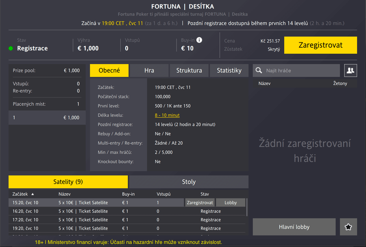Select the Stoly tab

189,182
